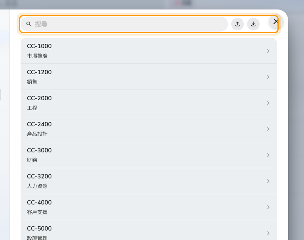
Task: Focus the 搜尋 search input field
Action: (x=124, y=24)
